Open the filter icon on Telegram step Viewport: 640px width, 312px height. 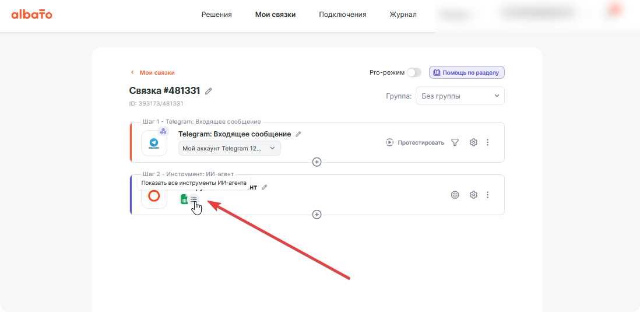coord(455,142)
